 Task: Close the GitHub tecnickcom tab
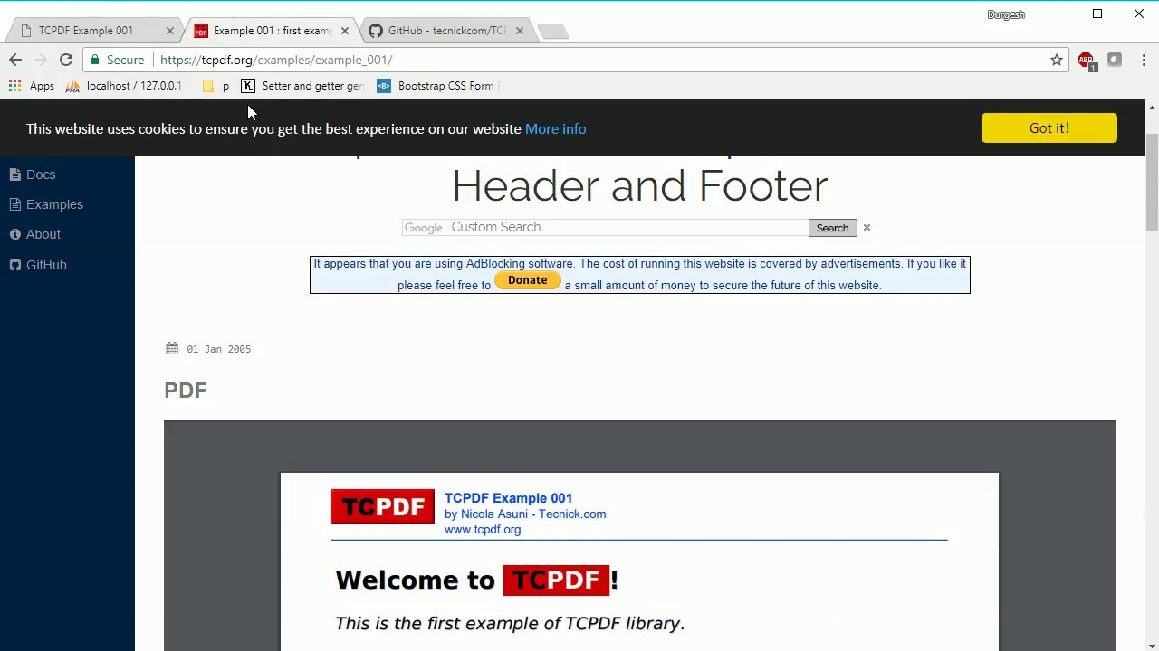pos(519,31)
